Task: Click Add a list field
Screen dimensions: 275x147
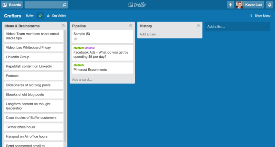Action: pos(237,27)
